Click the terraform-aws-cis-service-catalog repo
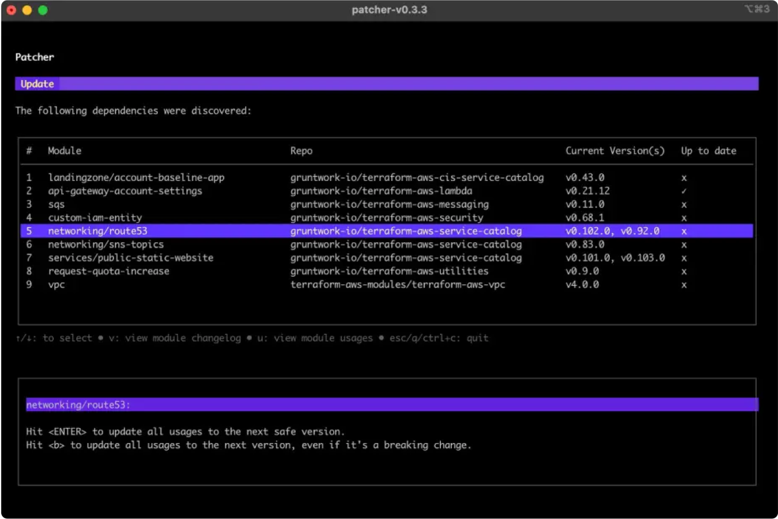This screenshot has width=778, height=519. pyautogui.click(x=417, y=178)
